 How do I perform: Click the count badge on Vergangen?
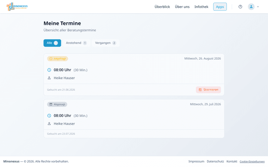(114, 43)
